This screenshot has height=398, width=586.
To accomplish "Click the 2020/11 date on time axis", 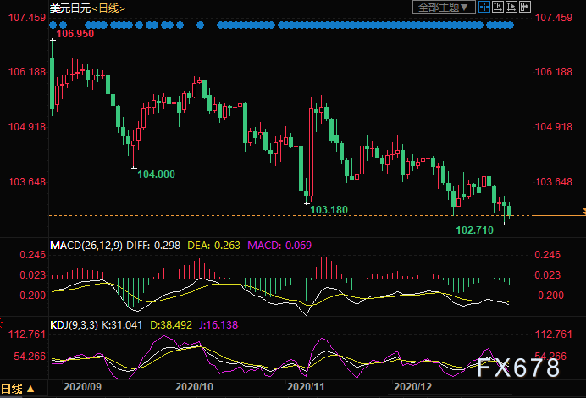I will pos(307,386).
